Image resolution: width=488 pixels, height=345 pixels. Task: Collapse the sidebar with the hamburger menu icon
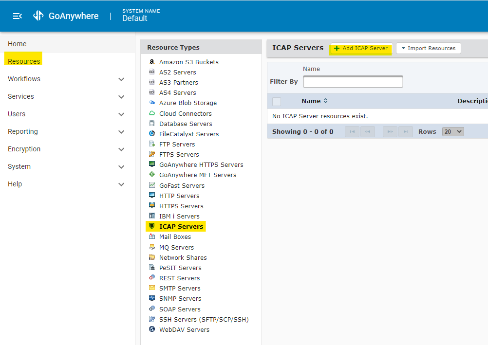coord(17,16)
